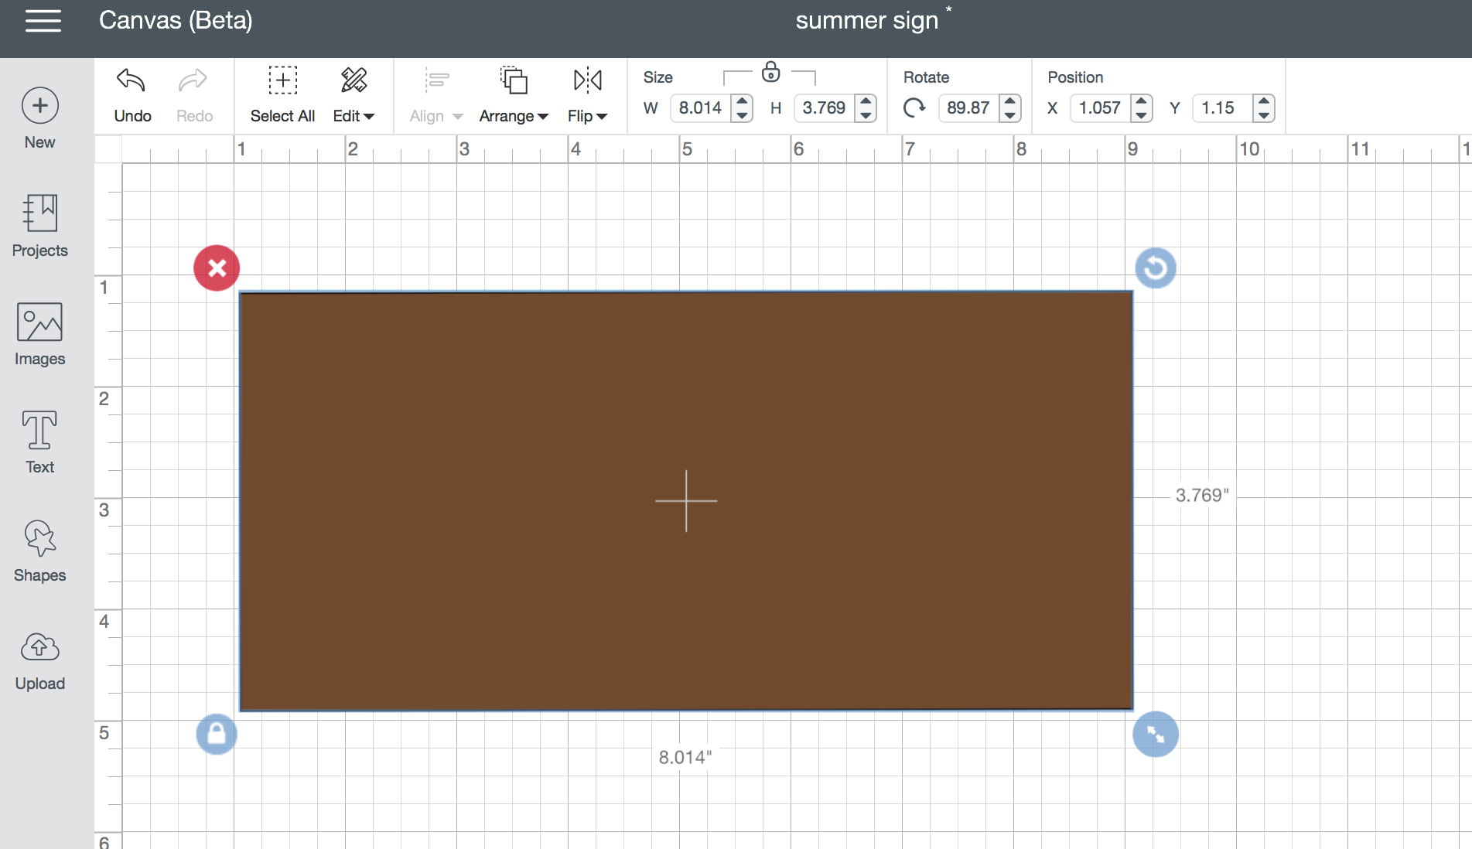The image size is (1472, 849).
Task: Decrease height with the down stepper
Action: [866, 115]
